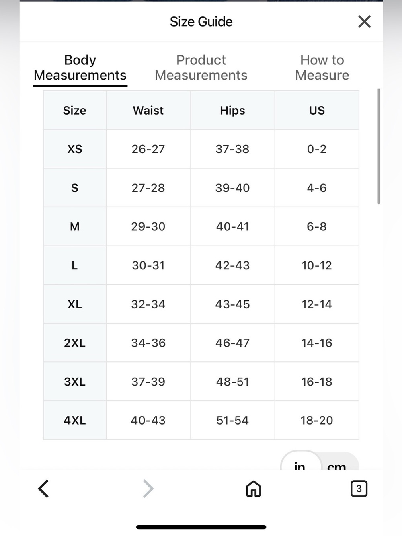Tap the Size Guide title

pyautogui.click(x=201, y=22)
